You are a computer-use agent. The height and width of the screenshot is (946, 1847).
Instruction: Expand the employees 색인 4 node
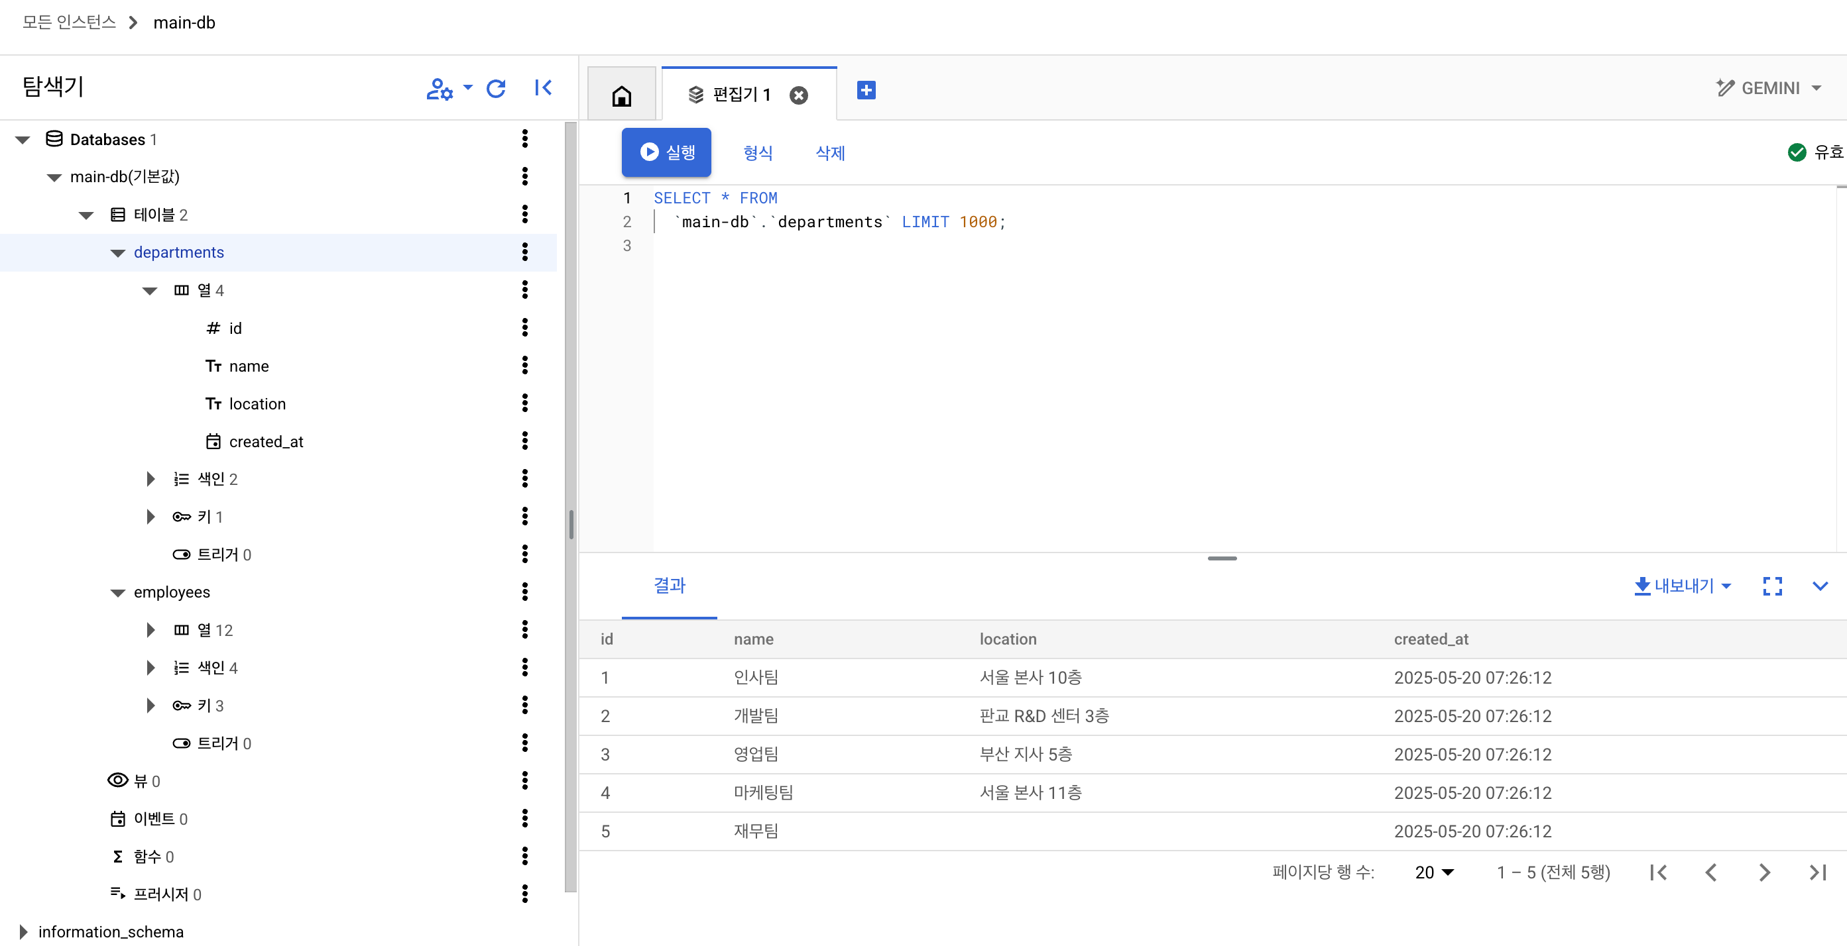coord(150,668)
